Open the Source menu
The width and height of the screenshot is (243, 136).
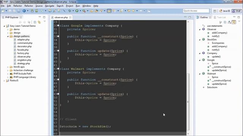pyautogui.click(x=39, y=6)
